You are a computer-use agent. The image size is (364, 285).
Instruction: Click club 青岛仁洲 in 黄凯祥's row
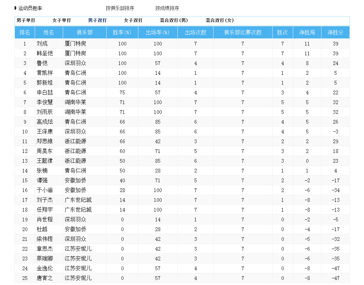[75, 73]
